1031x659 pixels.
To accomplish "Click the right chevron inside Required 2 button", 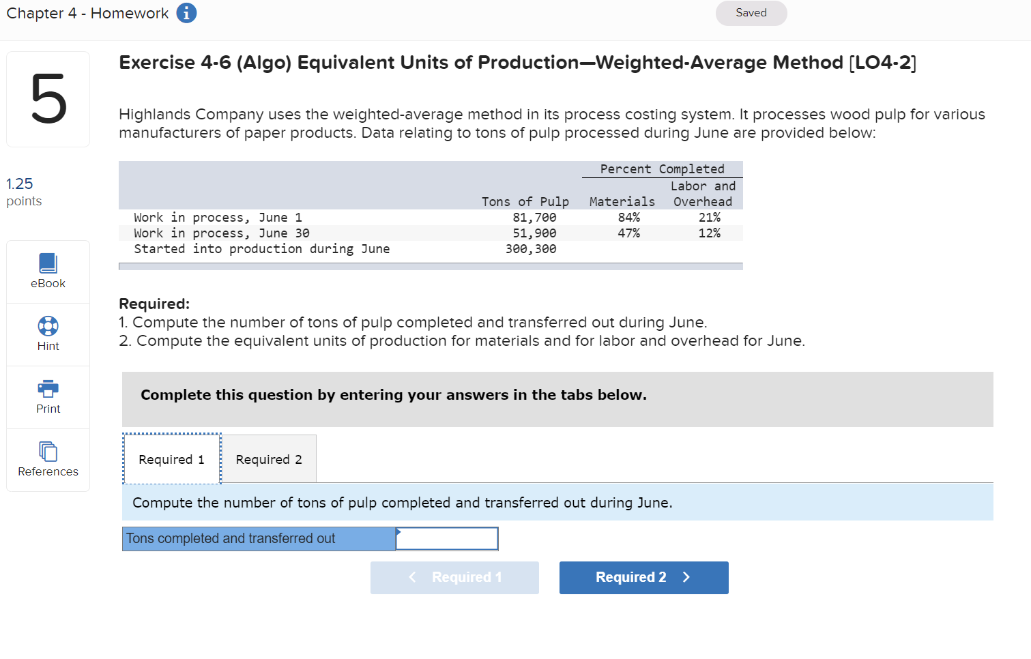I will tap(686, 577).
